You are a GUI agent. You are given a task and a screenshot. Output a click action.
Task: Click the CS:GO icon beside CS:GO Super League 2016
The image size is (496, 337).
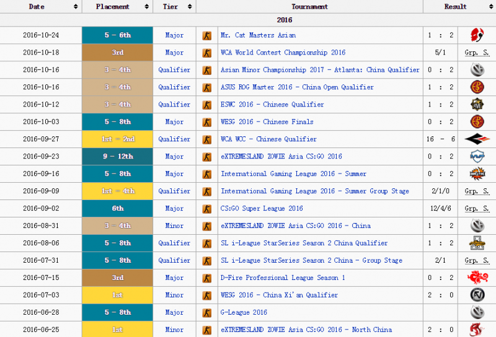coord(207,209)
